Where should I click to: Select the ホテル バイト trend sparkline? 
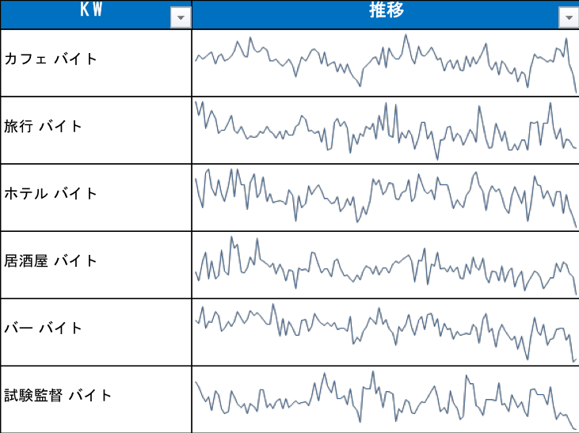click(x=385, y=197)
